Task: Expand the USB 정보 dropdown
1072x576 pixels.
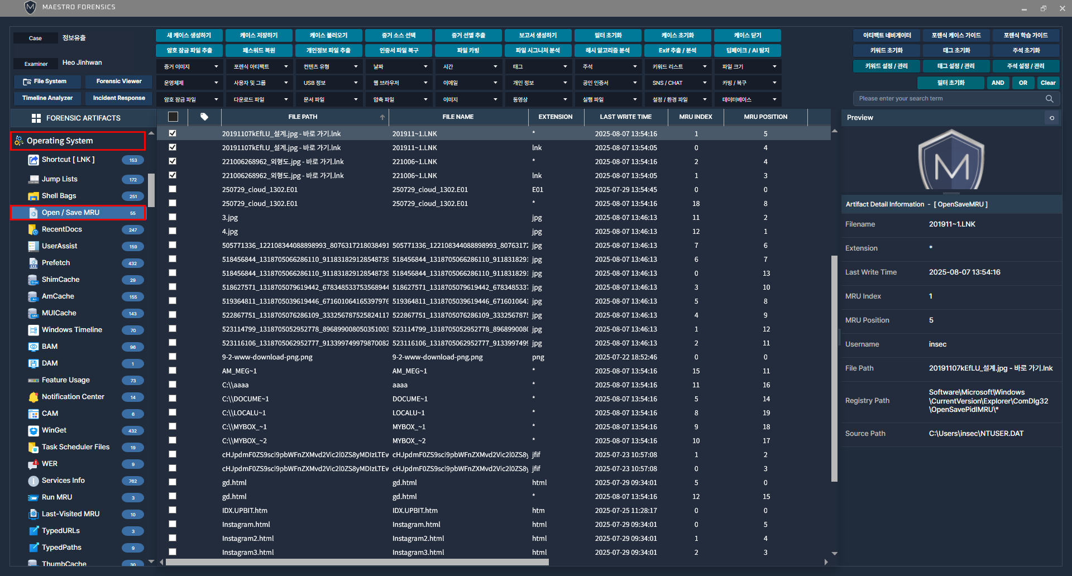Action: 329,83
